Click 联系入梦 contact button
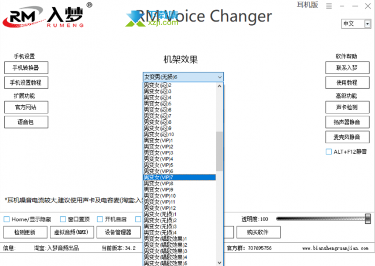The height and width of the screenshot is (266, 375). click(x=347, y=68)
